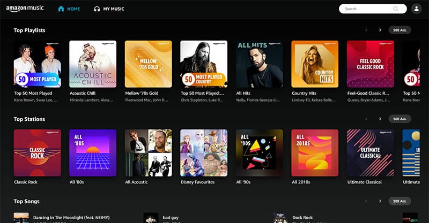Show previous Top Stations with left arrow
This screenshot has height=223, width=429.
[366, 119]
